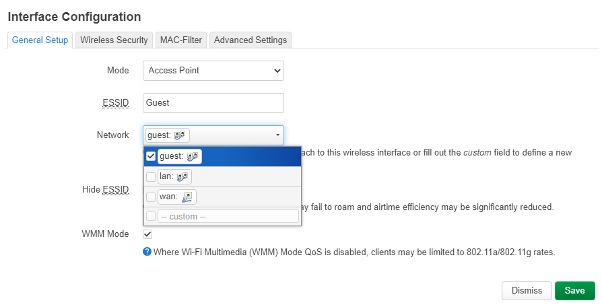The height and width of the screenshot is (307, 602).
Task: Click the guest network bridge icon in the list
Action: [193, 157]
